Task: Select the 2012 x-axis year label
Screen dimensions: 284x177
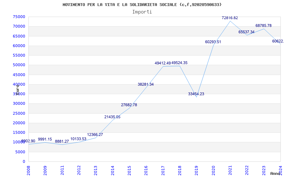Action: point(79,171)
